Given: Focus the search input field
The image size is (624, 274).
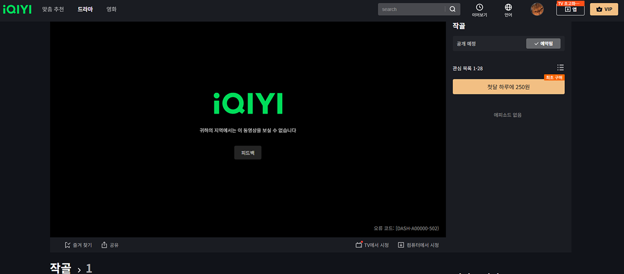Looking at the screenshot, I should [x=411, y=9].
